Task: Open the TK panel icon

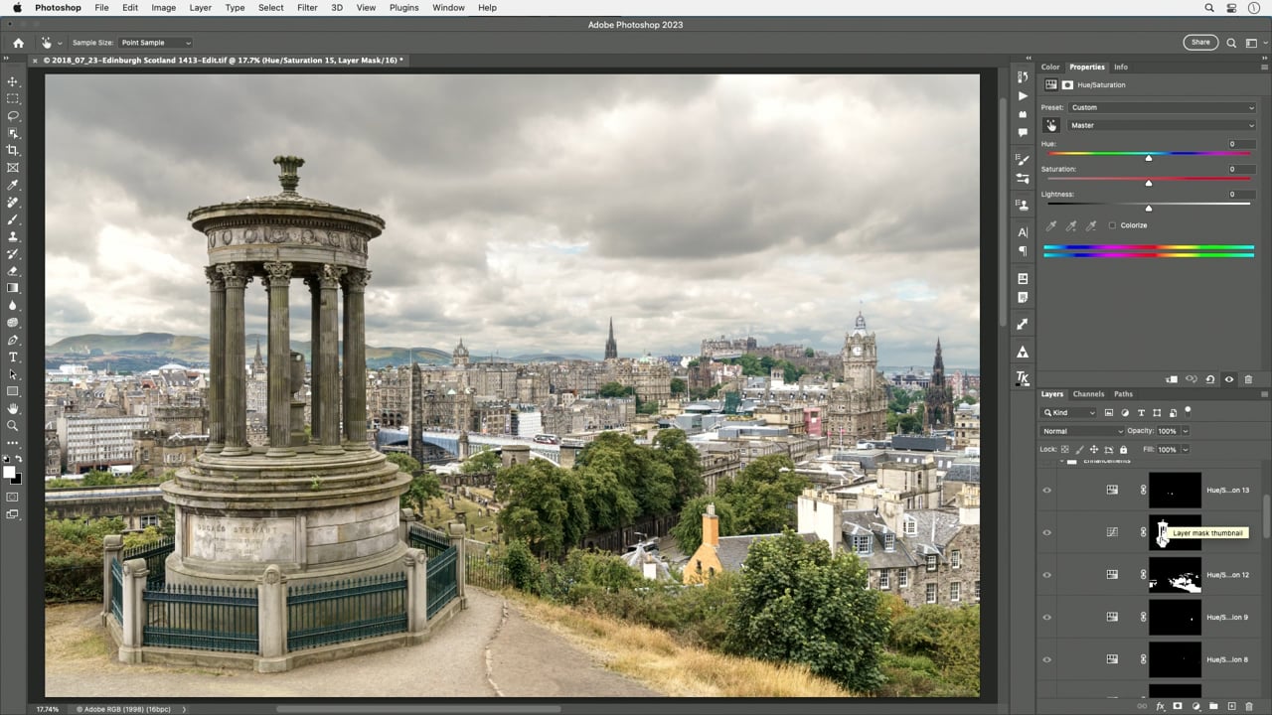Action: tap(1023, 378)
